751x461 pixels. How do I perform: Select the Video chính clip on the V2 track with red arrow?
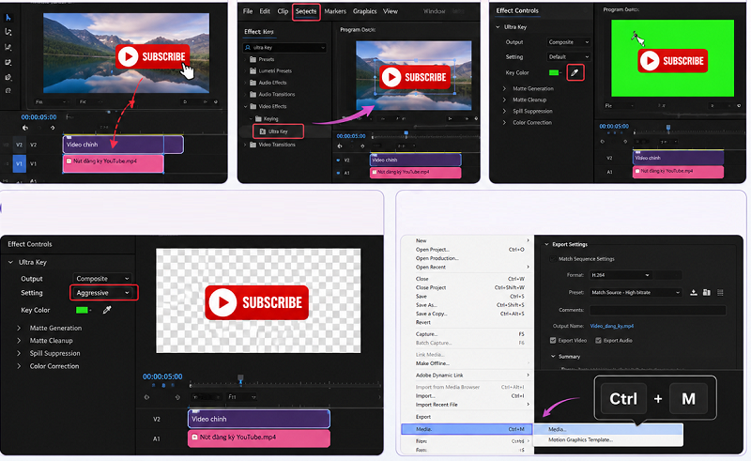123,145
